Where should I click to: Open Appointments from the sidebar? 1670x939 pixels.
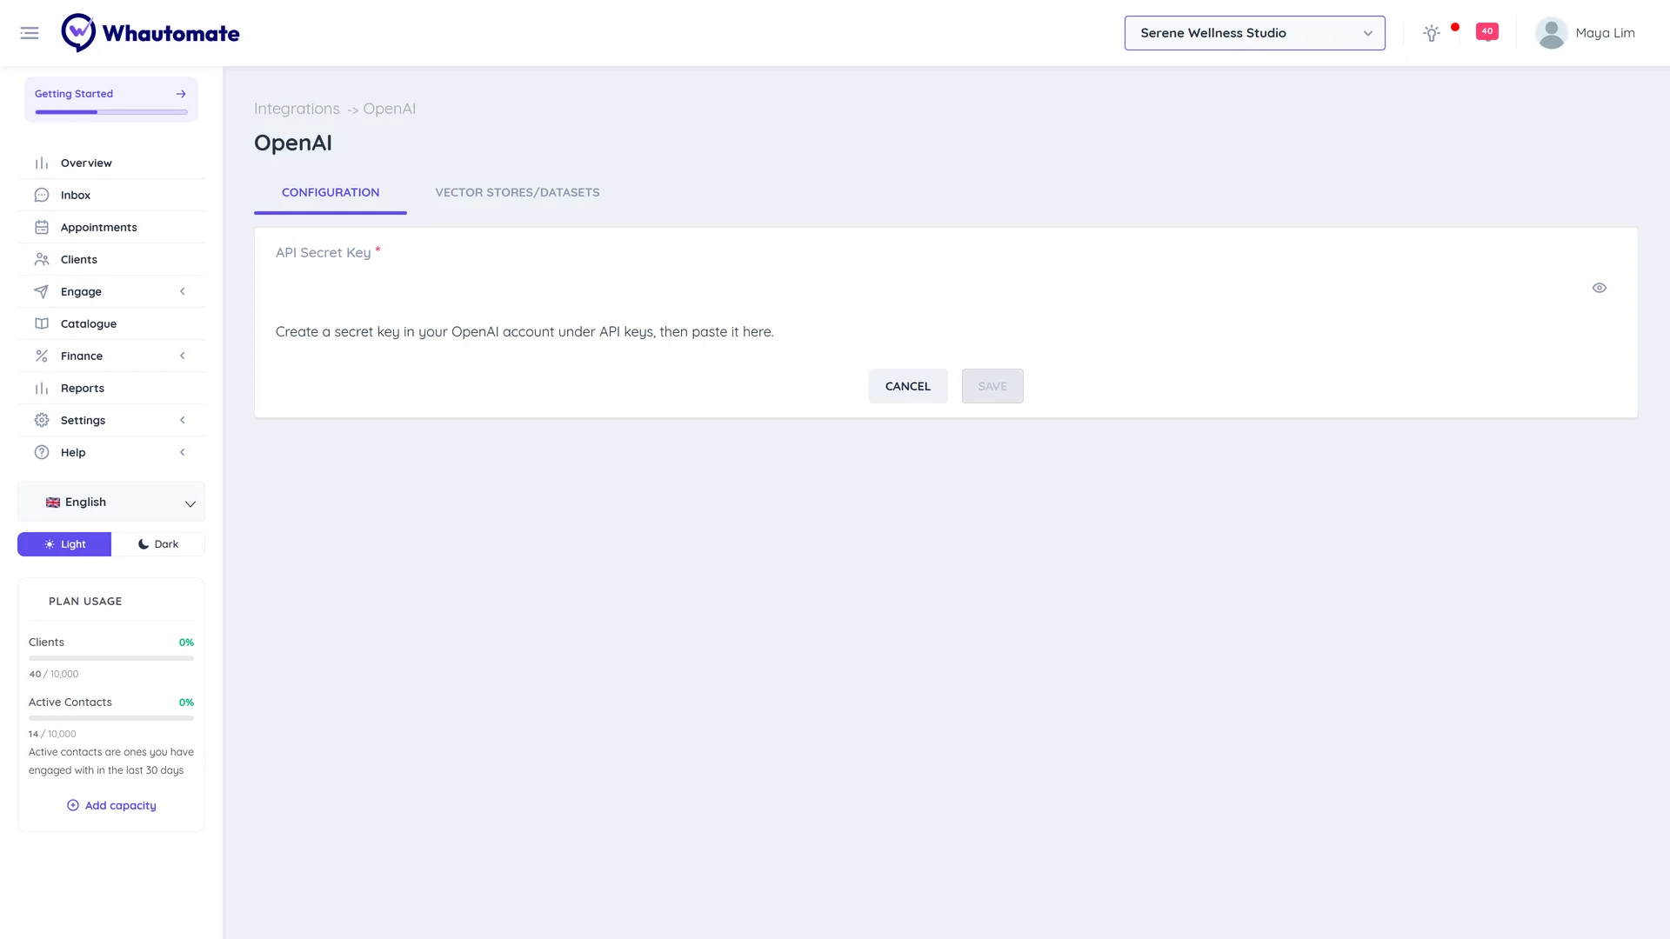[111, 227]
